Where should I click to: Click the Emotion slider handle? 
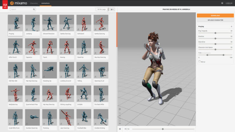(215, 38)
